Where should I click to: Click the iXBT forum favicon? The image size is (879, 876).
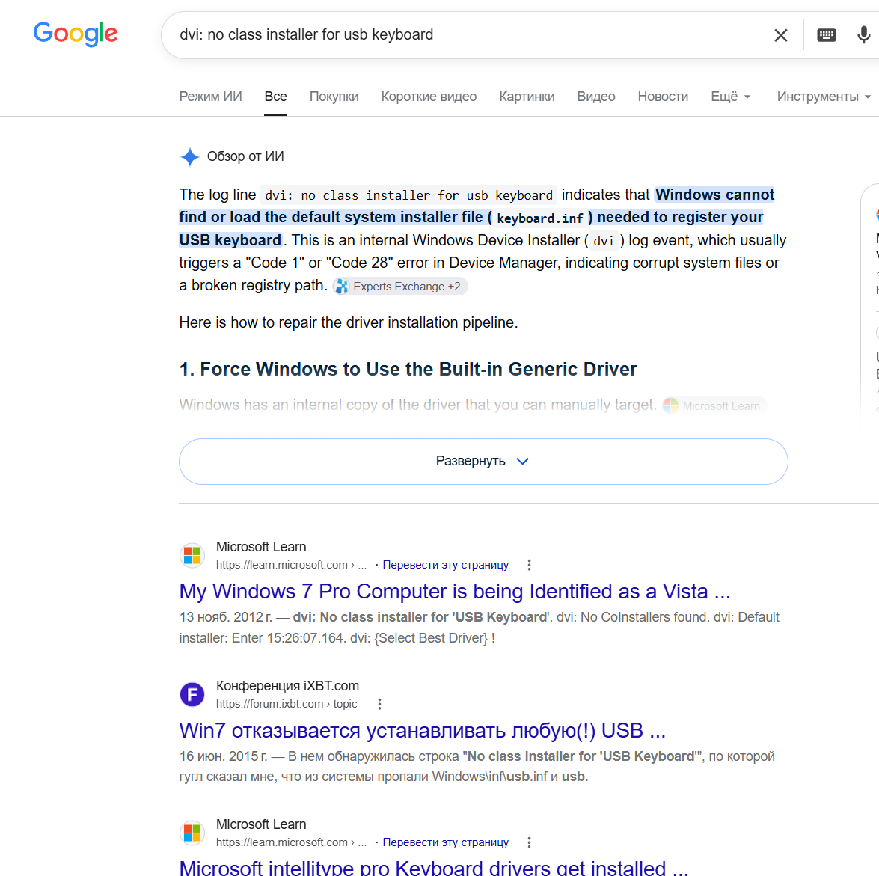click(192, 695)
